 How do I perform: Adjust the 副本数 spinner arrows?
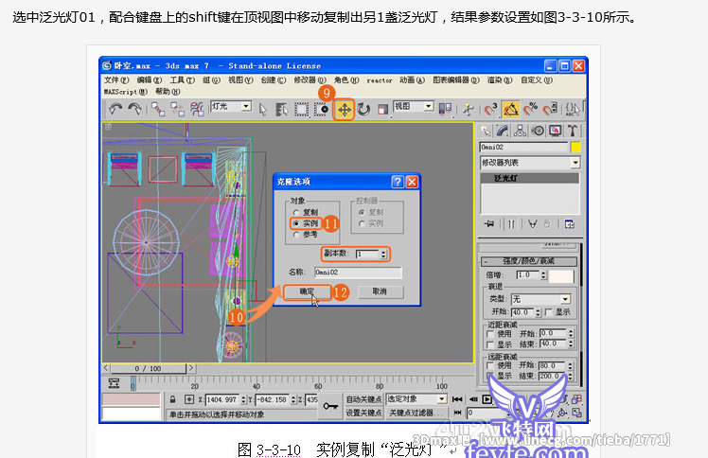pos(383,254)
